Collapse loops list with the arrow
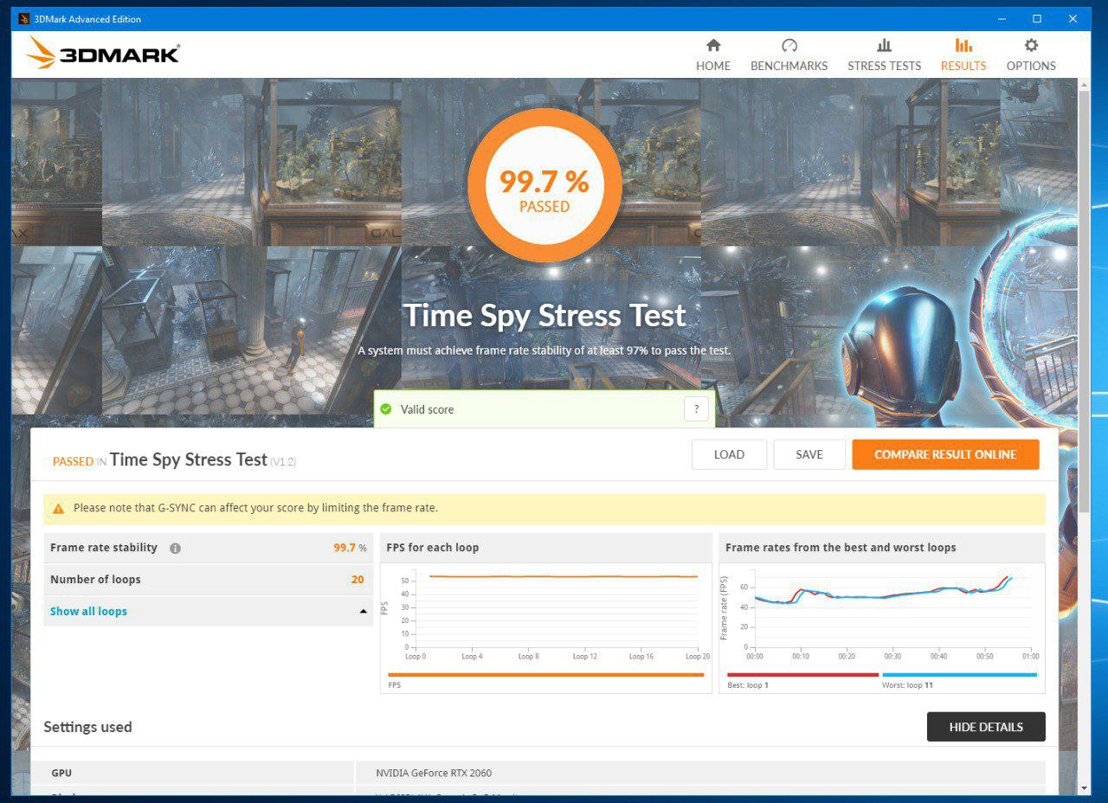Viewport: 1108px width, 803px height. point(364,612)
